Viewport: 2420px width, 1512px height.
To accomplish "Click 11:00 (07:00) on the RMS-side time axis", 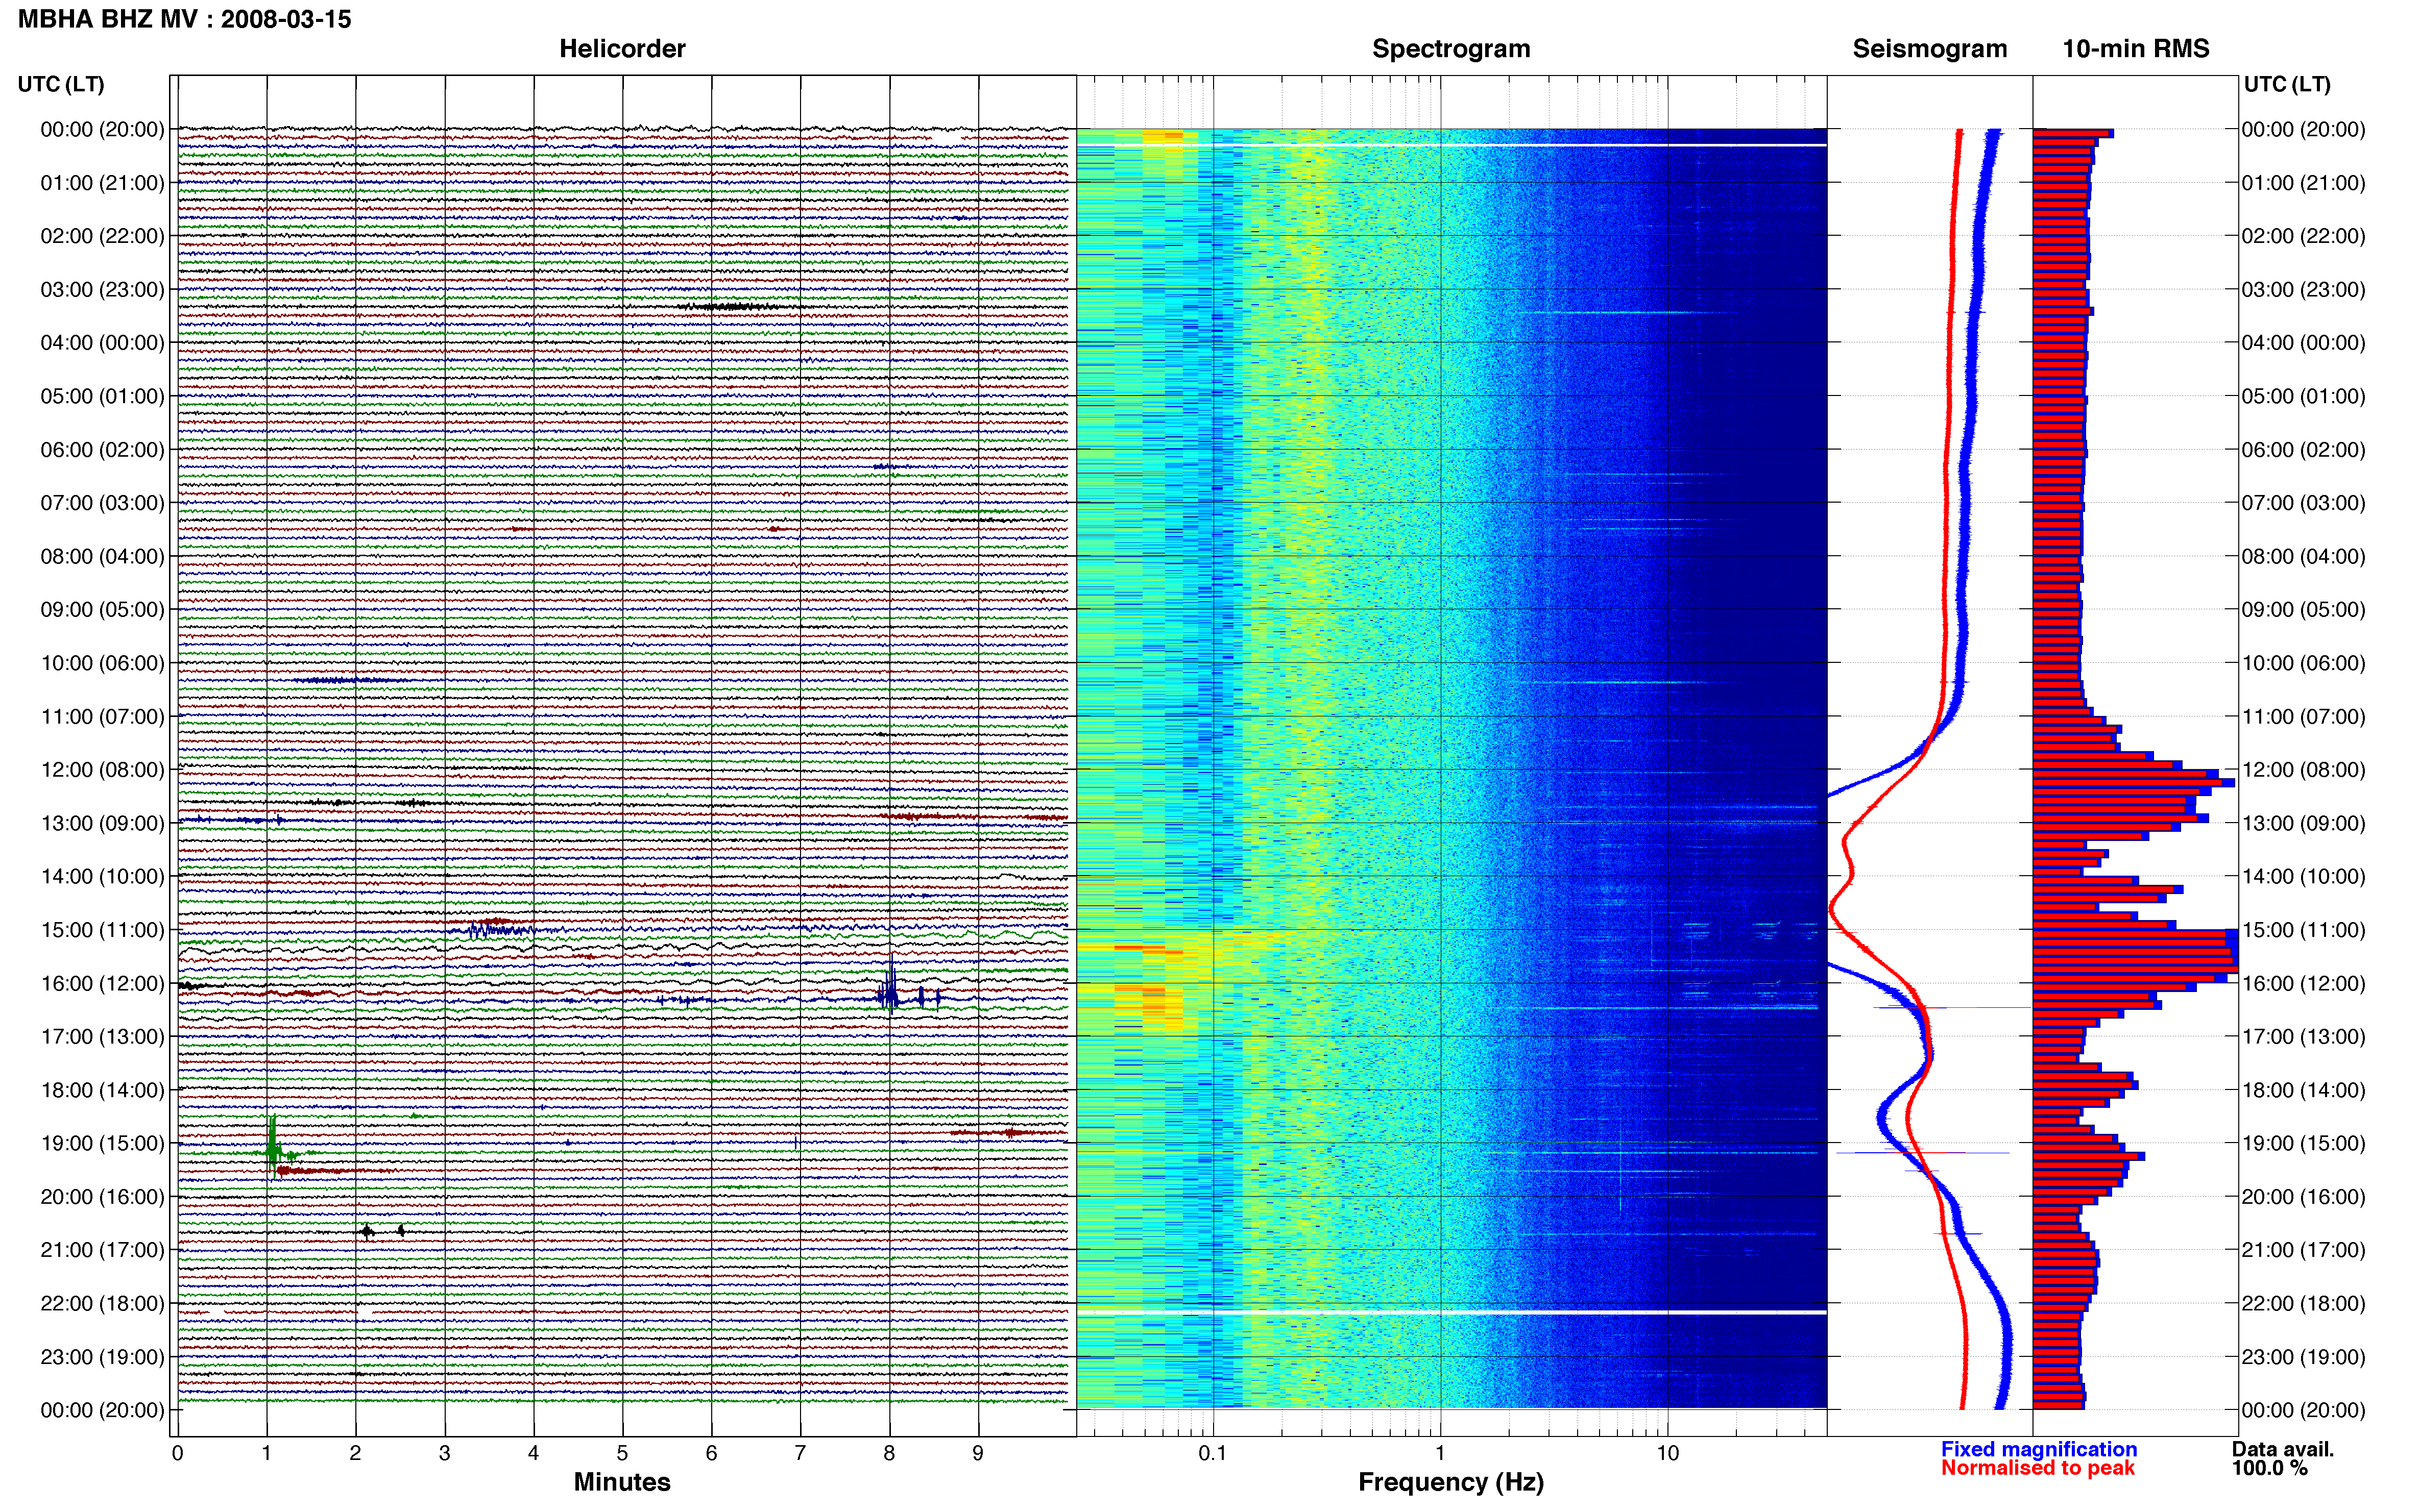I will [2303, 717].
